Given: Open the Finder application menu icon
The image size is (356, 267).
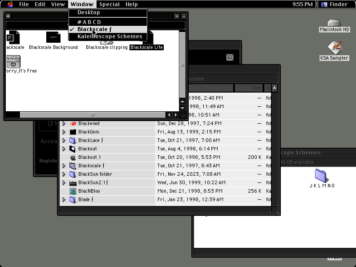Looking at the screenshot, I should (324, 4).
